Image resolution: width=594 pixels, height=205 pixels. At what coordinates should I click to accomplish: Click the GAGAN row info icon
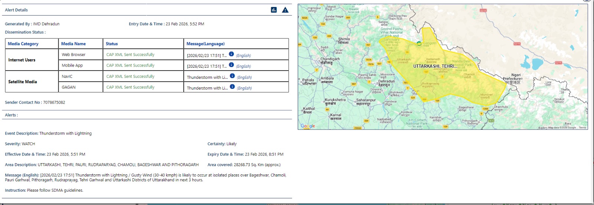coord(232,87)
